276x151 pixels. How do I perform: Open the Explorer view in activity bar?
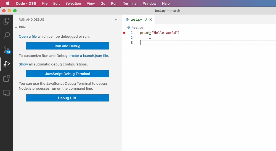pyautogui.click(x=7, y=21)
